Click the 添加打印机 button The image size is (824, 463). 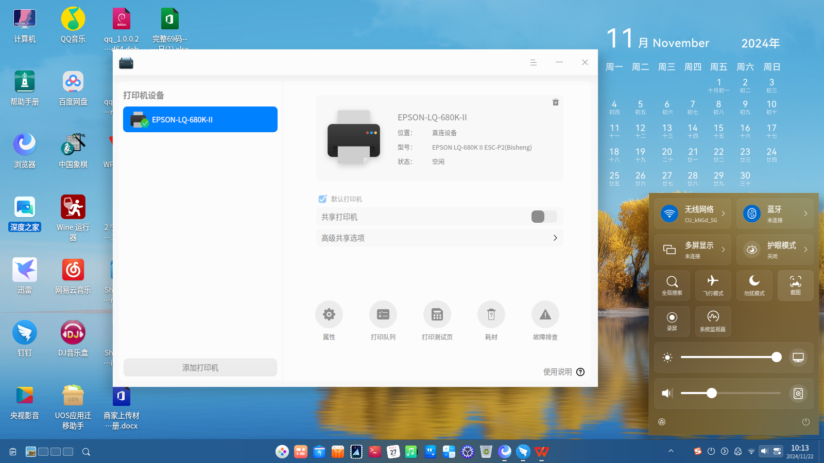(200, 367)
